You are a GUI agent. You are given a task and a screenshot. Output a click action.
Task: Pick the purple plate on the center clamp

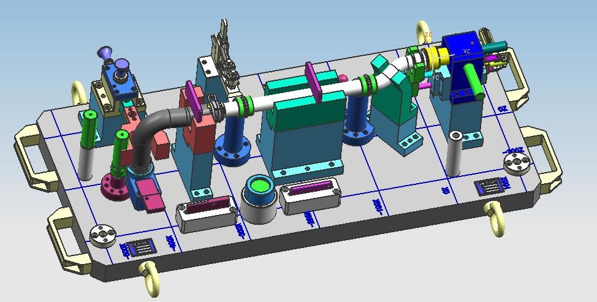click(314, 82)
